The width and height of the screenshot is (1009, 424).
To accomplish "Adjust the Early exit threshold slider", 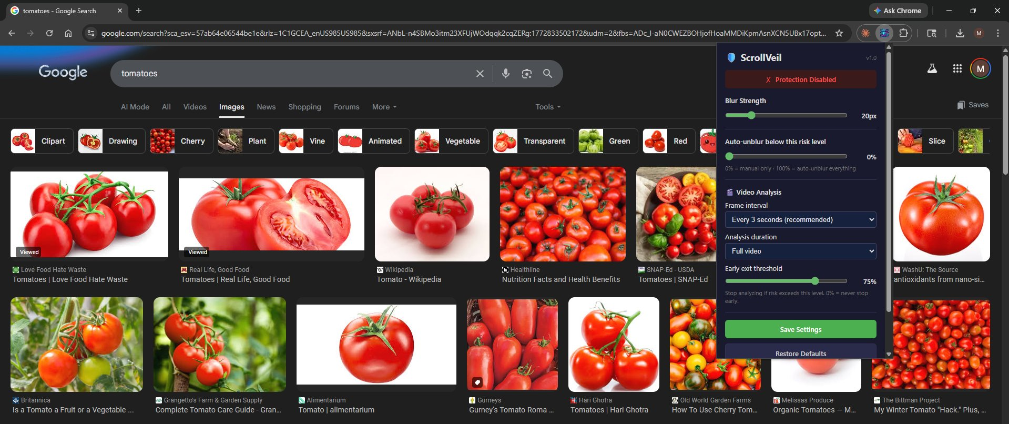I will point(786,281).
